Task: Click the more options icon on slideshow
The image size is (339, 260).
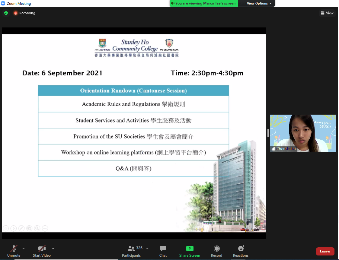Action: pyautogui.click(x=45, y=228)
